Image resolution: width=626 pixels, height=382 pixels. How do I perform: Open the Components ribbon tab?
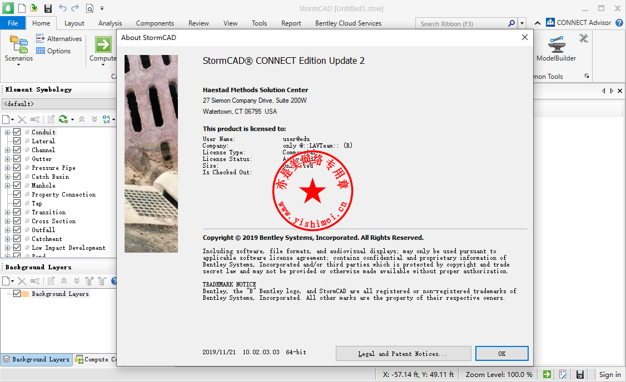pos(155,23)
